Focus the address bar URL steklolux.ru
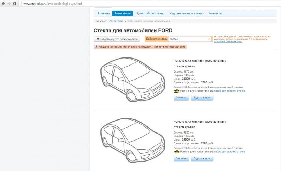 (x=53, y=4)
